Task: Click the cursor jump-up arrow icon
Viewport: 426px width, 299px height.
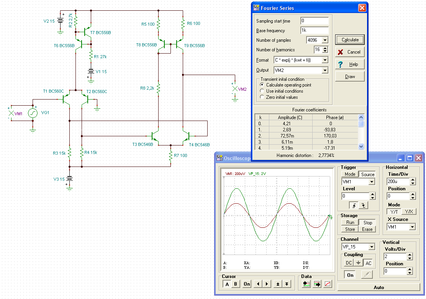Action: [278, 284]
